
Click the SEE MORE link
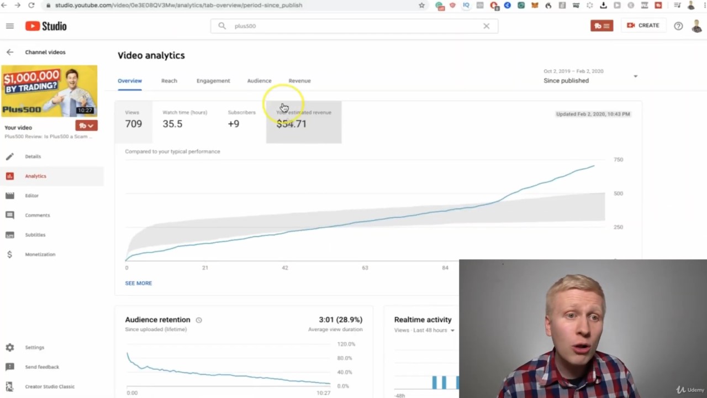click(x=138, y=283)
